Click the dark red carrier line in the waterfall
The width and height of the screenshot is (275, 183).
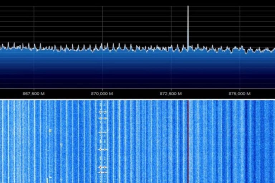(188, 142)
